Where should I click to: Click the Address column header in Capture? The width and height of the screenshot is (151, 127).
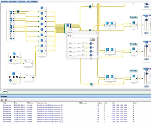coord(100,103)
